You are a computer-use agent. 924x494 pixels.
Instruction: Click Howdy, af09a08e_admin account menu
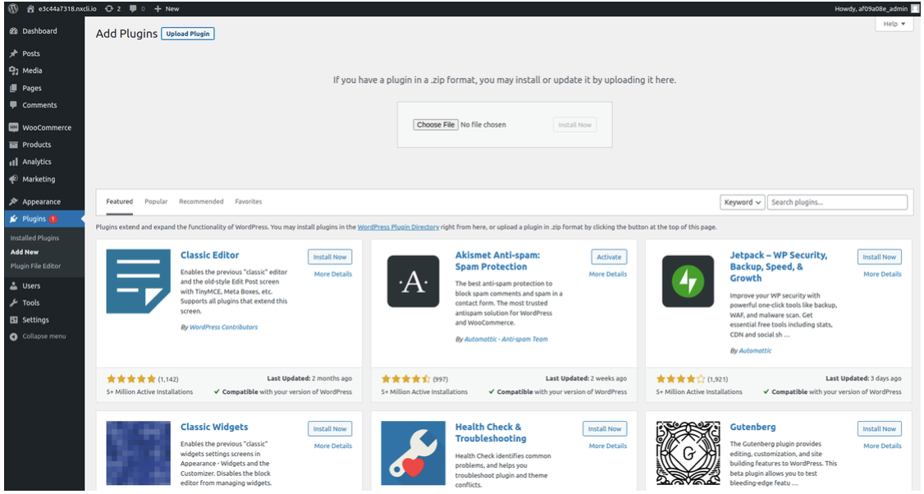(876, 8)
